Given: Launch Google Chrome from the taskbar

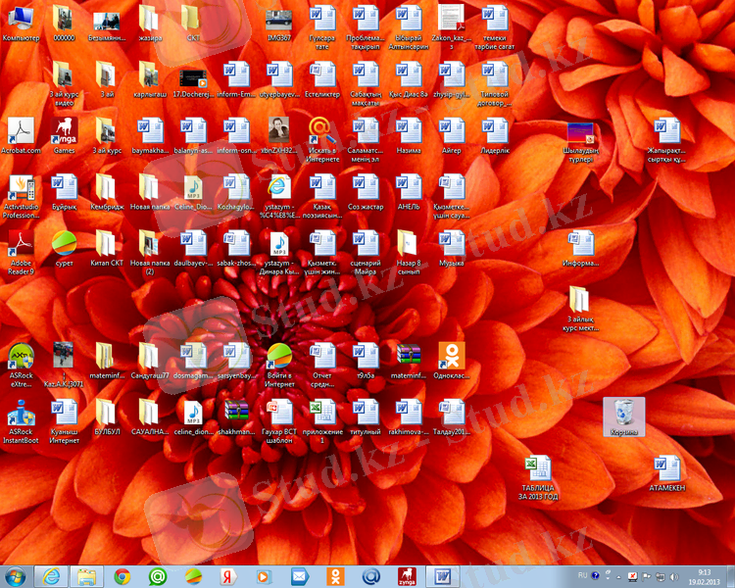Looking at the screenshot, I should (x=122, y=576).
